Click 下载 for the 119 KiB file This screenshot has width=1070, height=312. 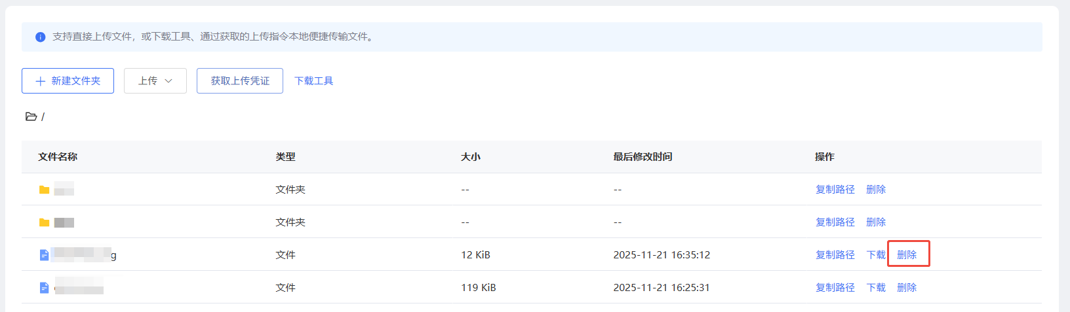pyautogui.click(x=876, y=288)
